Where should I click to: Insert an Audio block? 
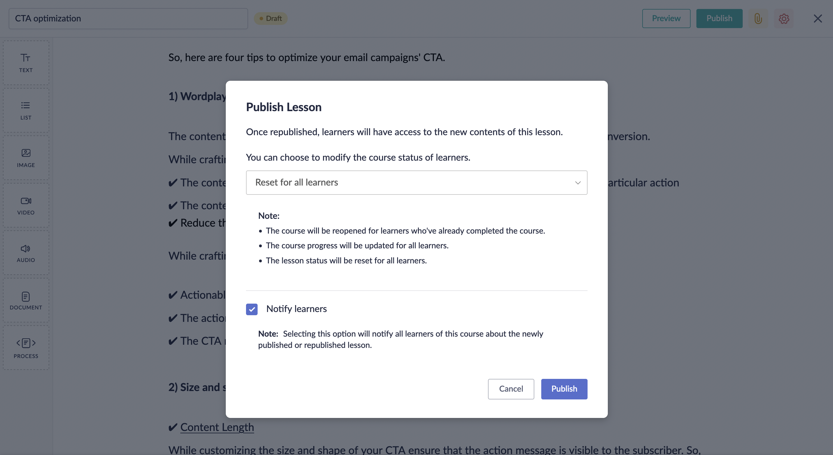click(26, 253)
